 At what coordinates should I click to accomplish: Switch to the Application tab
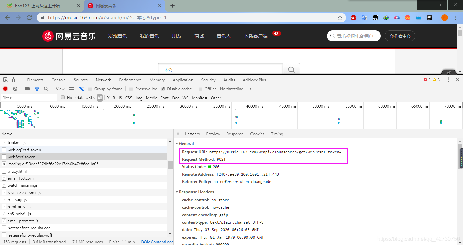[x=183, y=80]
